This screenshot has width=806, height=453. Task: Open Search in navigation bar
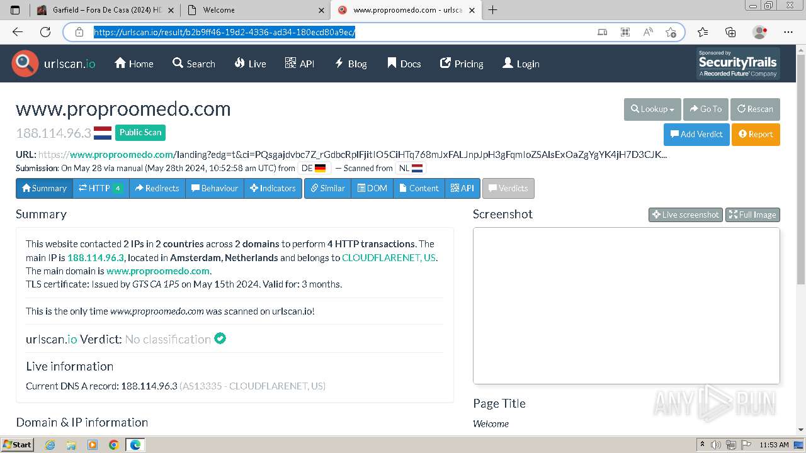[194, 64]
